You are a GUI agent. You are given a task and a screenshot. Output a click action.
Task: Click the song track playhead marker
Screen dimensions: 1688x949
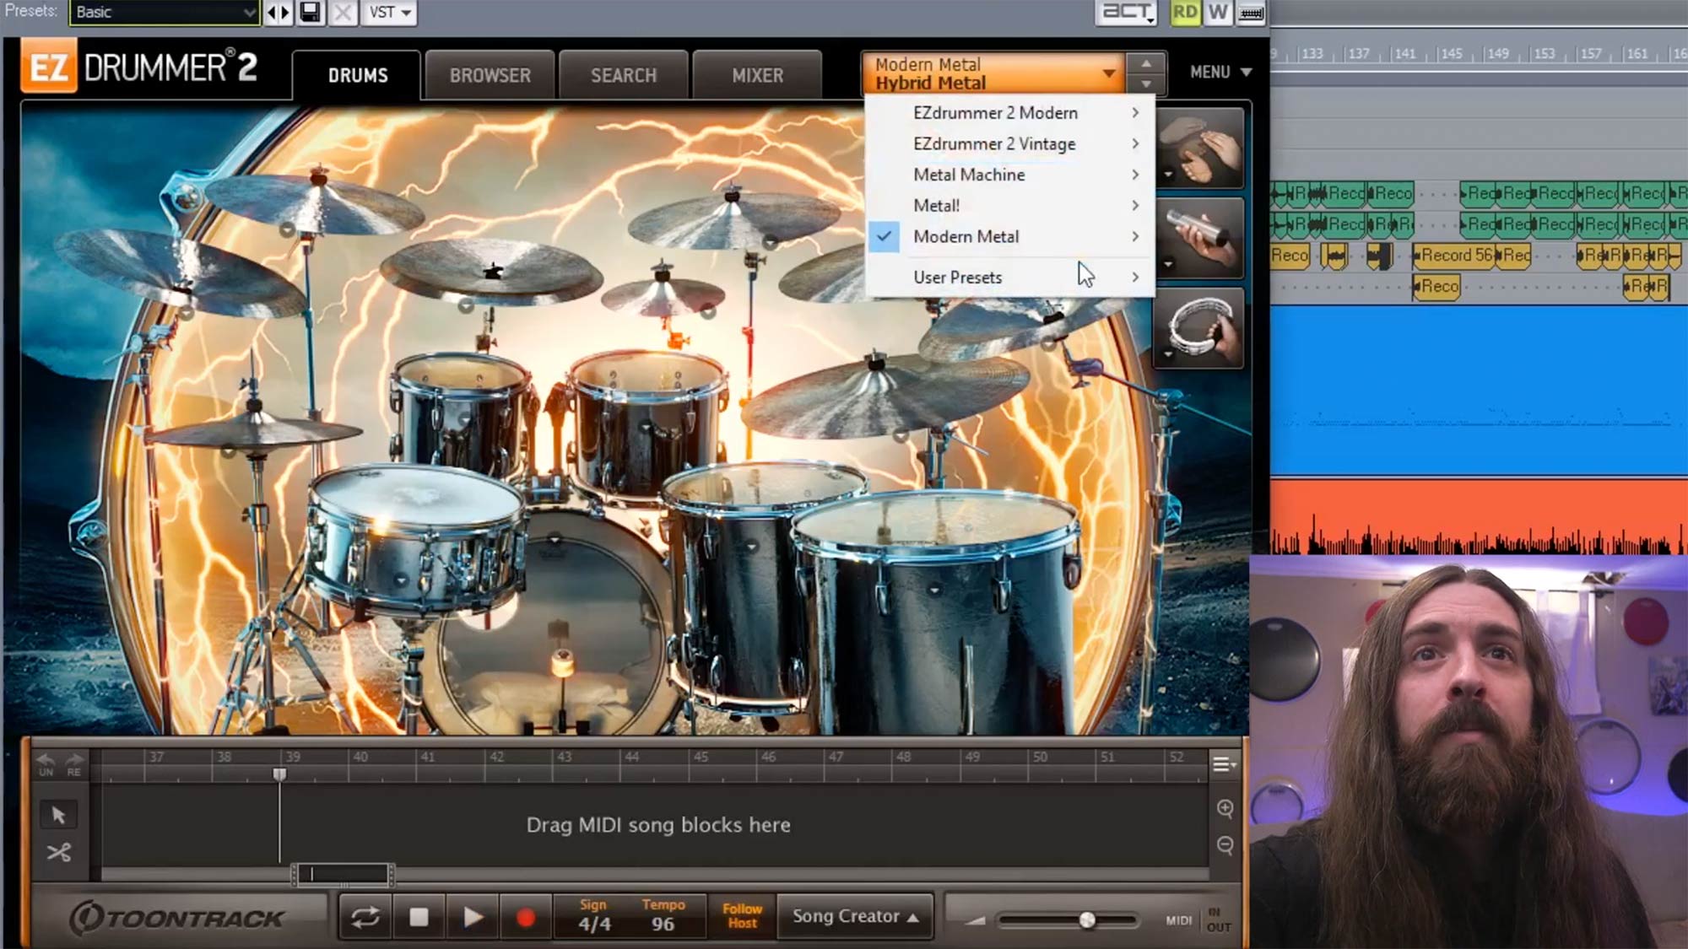[279, 774]
